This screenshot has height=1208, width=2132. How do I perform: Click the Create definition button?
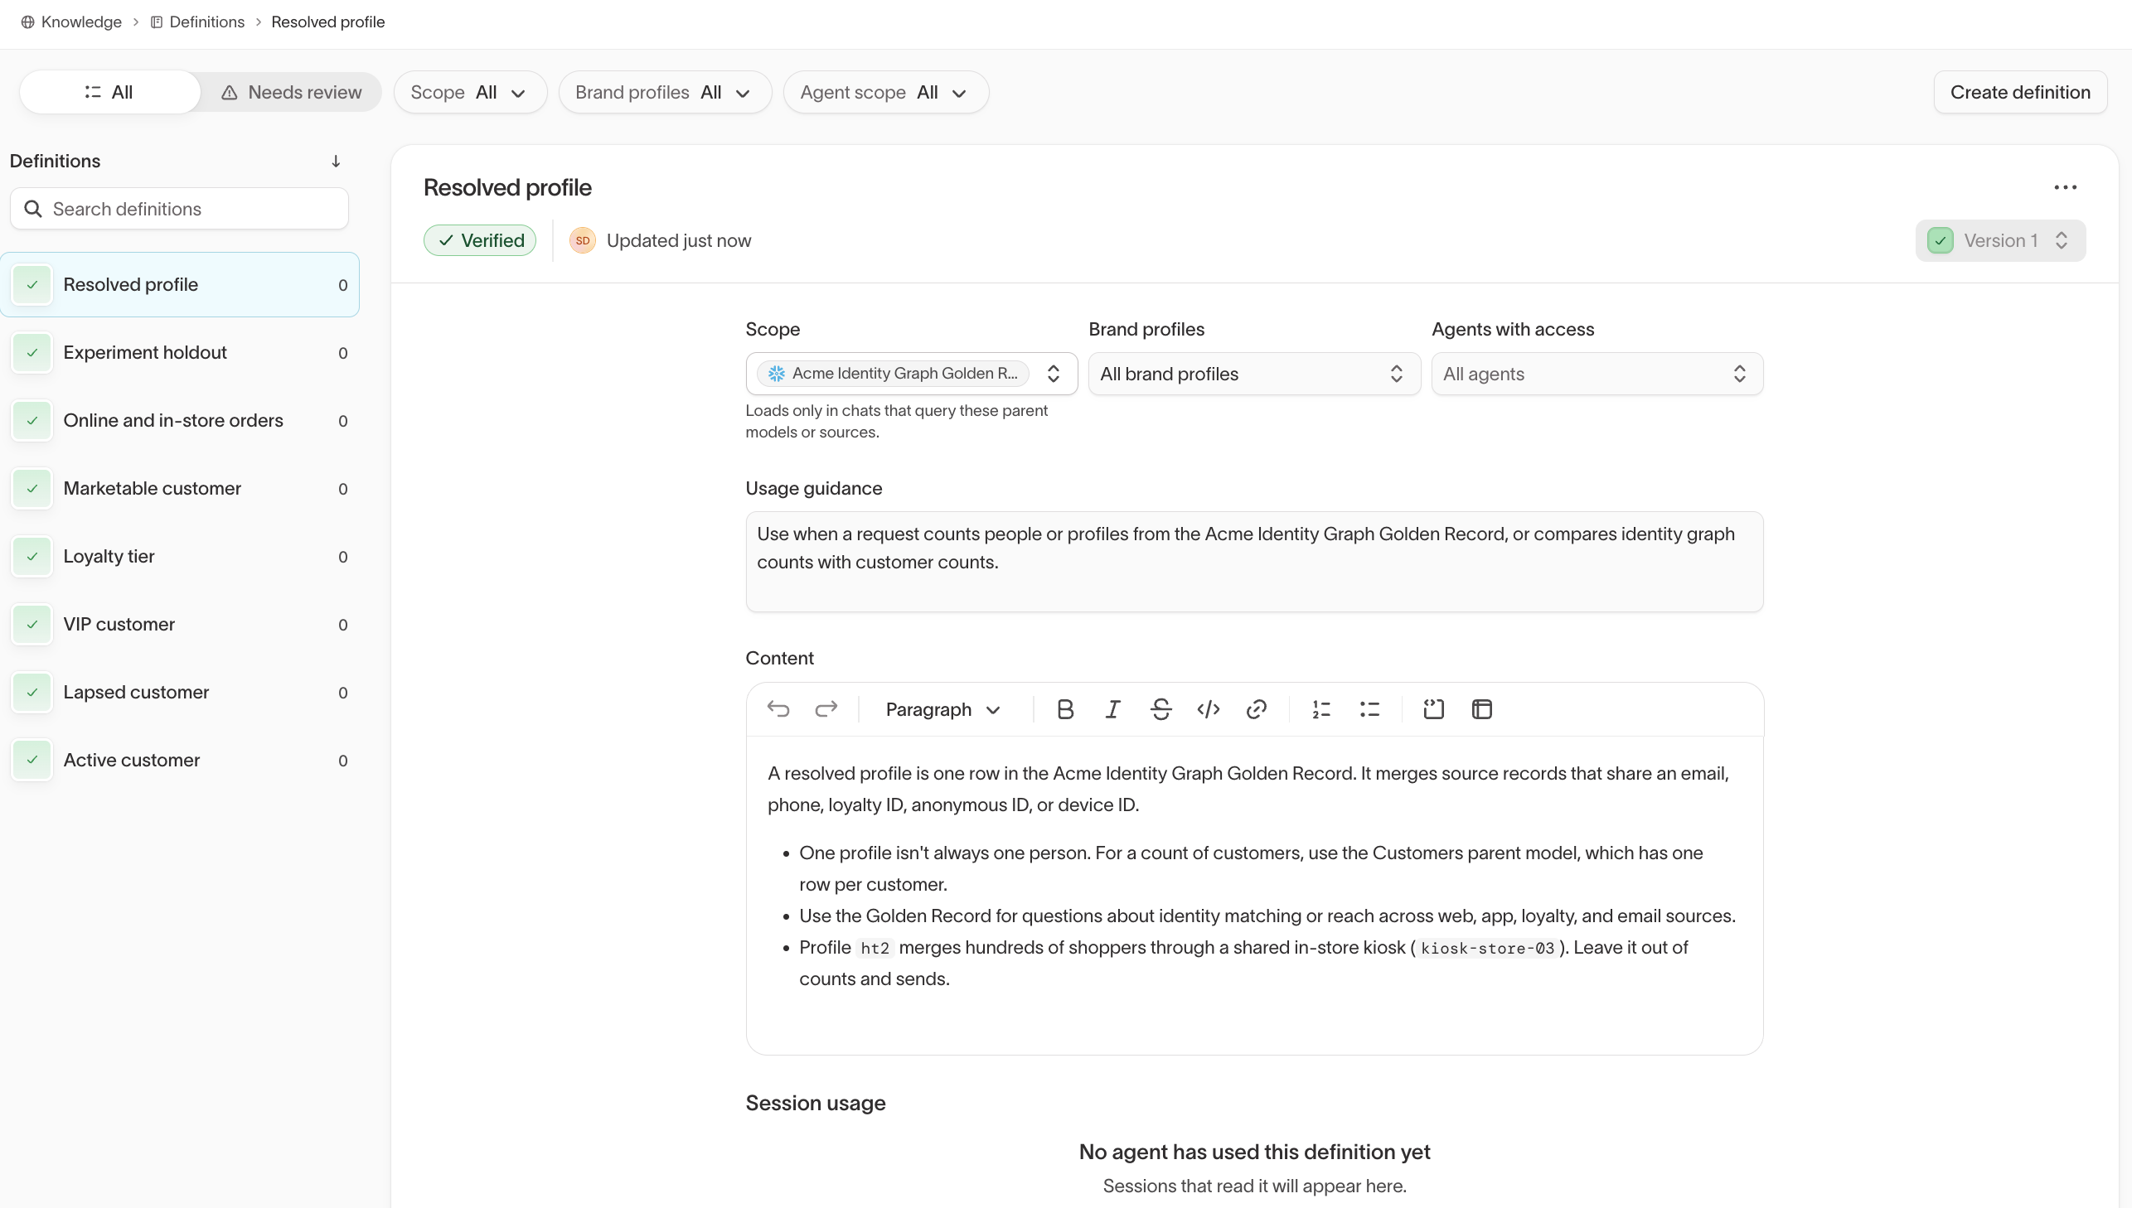[x=2019, y=92]
